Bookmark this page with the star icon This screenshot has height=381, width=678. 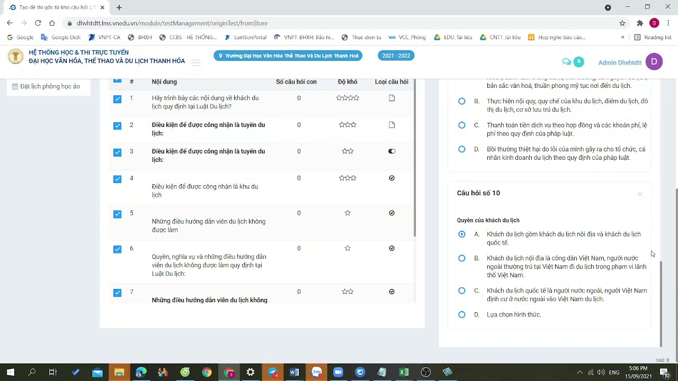click(x=622, y=23)
